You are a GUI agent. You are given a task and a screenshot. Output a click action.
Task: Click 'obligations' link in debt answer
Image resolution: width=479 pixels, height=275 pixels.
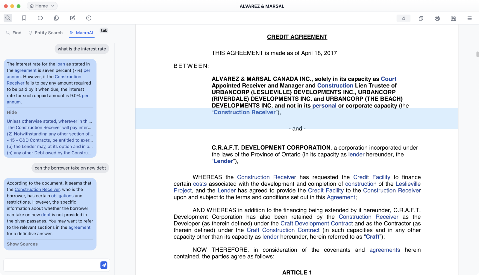(62, 196)
